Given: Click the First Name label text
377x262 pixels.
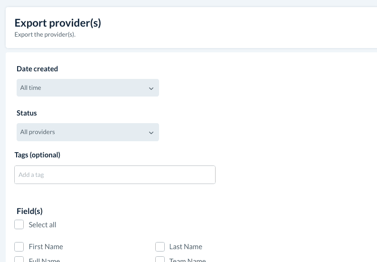Looking at the screenshot, I should (46, 247).
